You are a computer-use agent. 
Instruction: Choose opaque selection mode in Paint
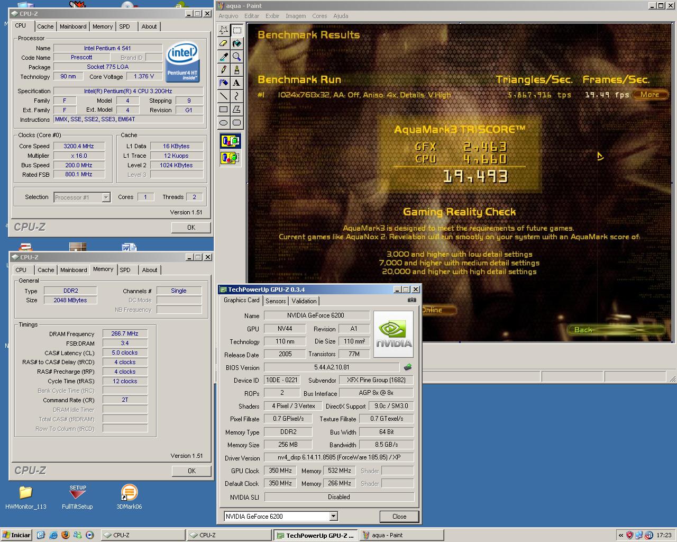(230, 141)
